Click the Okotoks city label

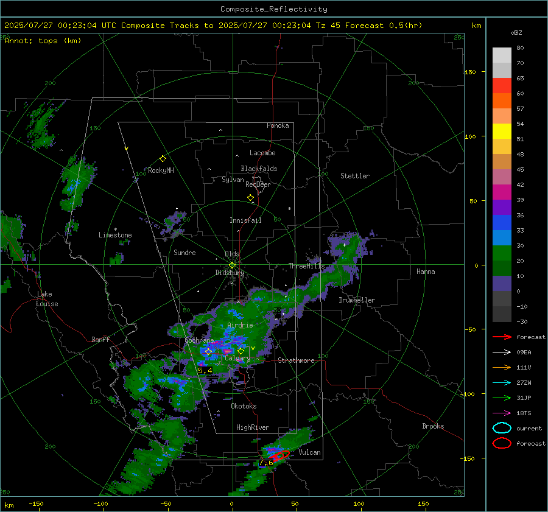click(244, 406)
